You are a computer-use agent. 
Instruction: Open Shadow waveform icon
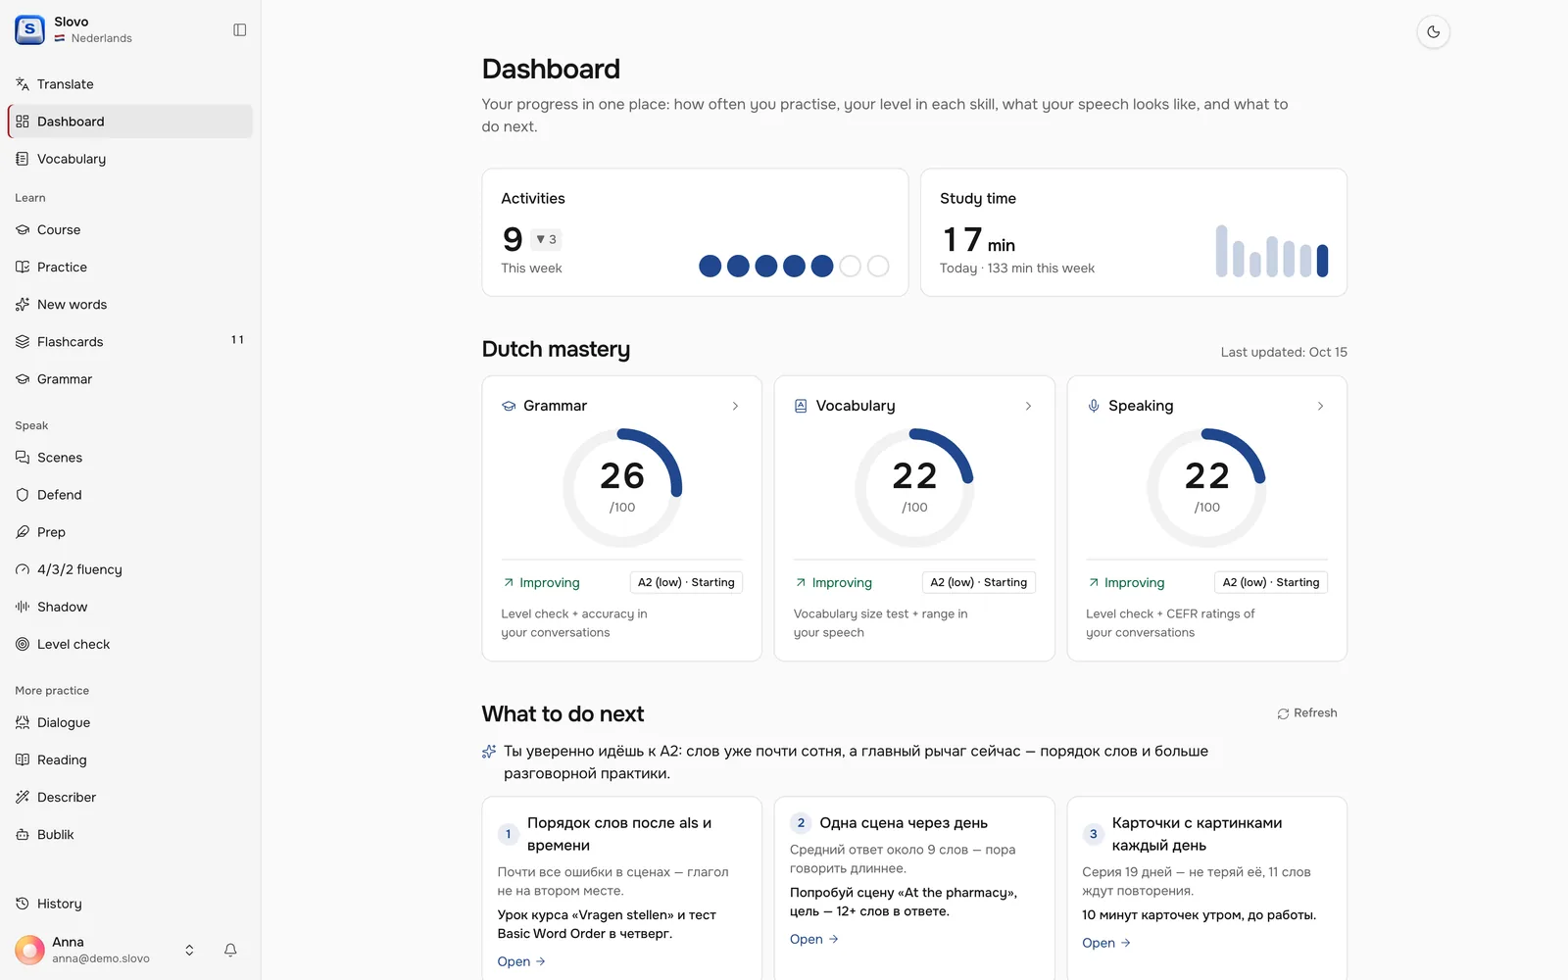coord(23,606)
